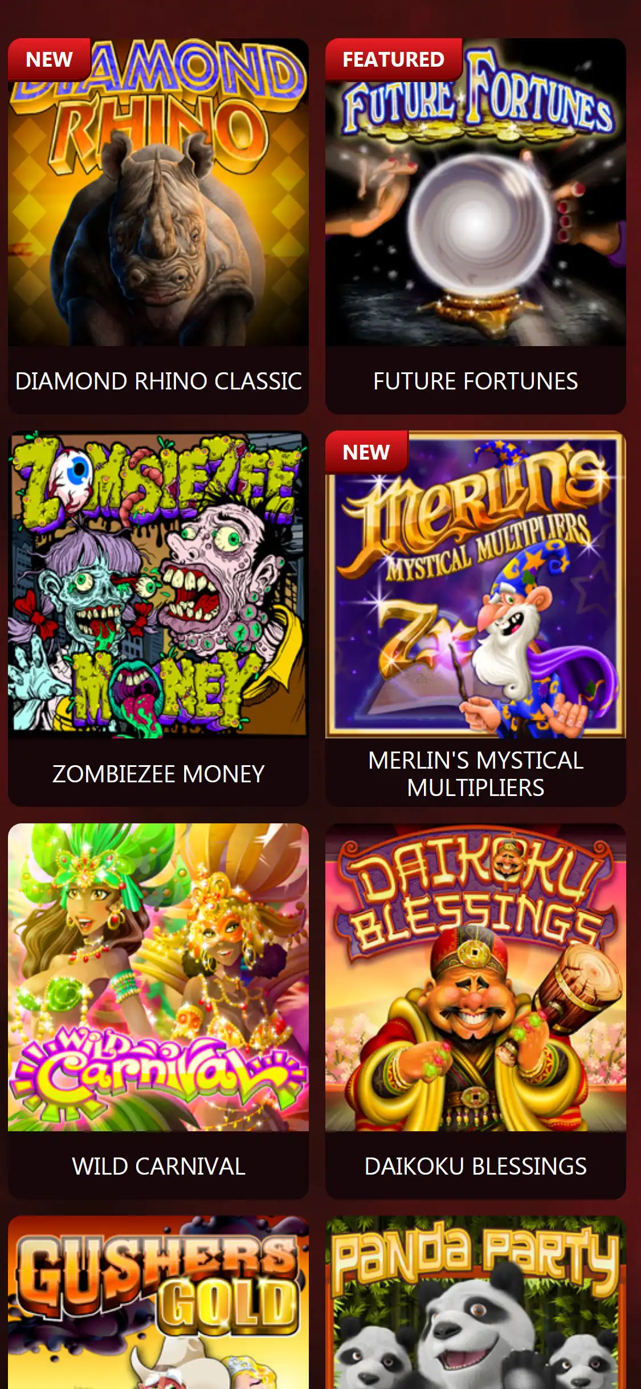Click the WILD CARNIVAL title label
The width and height of the screenshot is (641, 1389).
point(158,1166)
